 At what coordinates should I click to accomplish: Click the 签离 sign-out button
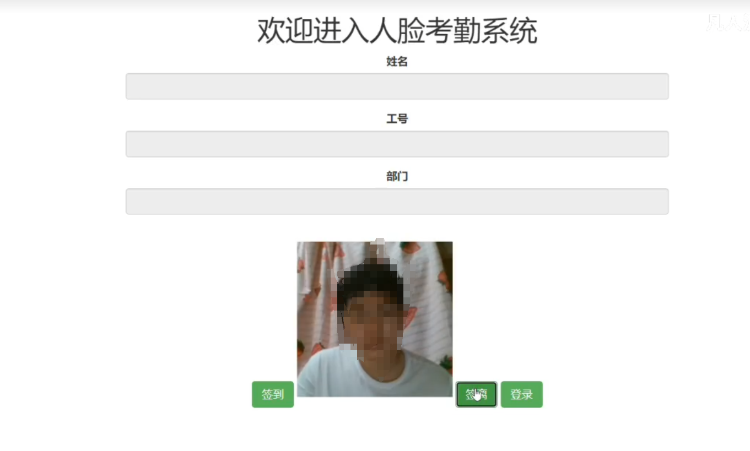[x=477, y=394]
